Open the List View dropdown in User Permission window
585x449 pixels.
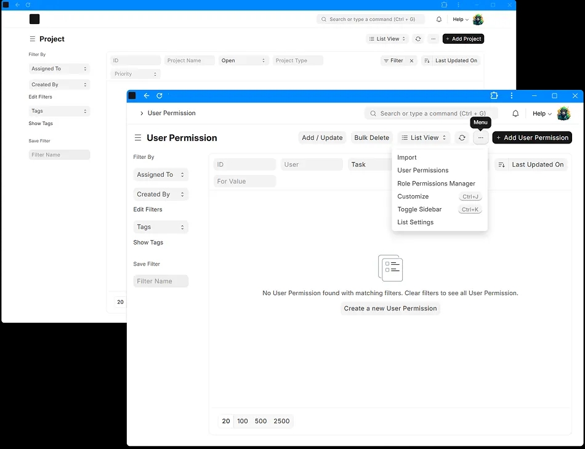pos(424,138)
